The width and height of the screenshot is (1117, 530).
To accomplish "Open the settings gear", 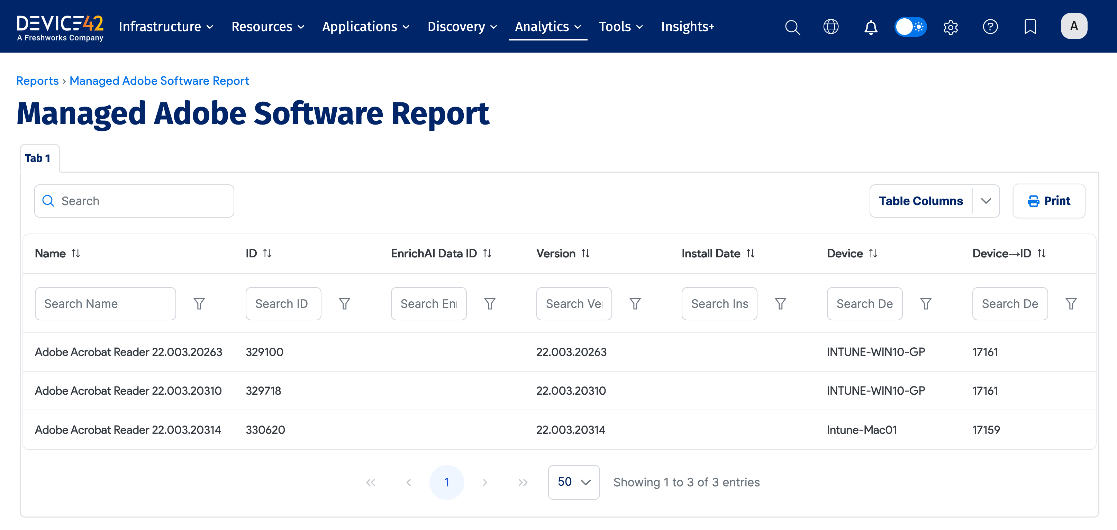I will [951, 27].
